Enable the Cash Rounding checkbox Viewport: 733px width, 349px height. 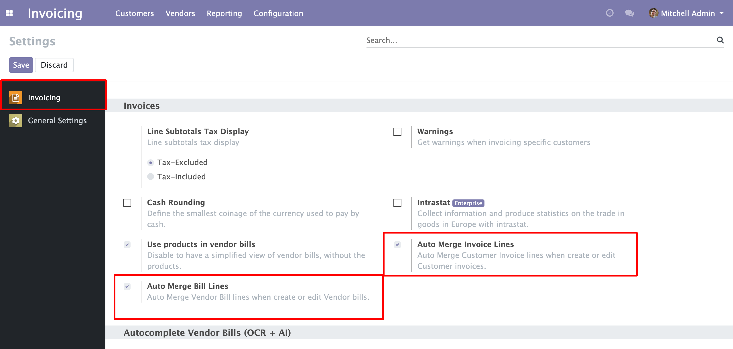[x=127, y=203]
